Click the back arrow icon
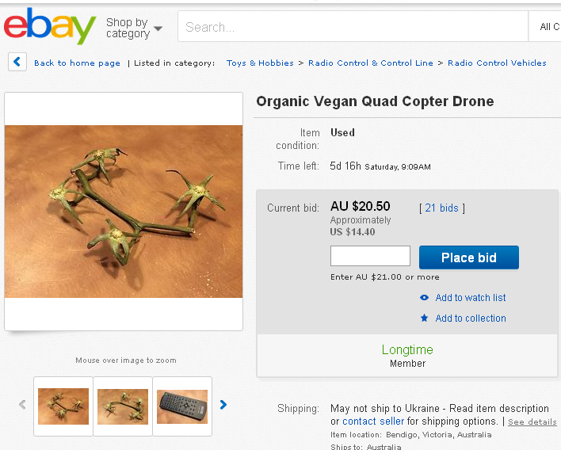The width and height of the screenshot is (561, 450). (x=17, y=63)
